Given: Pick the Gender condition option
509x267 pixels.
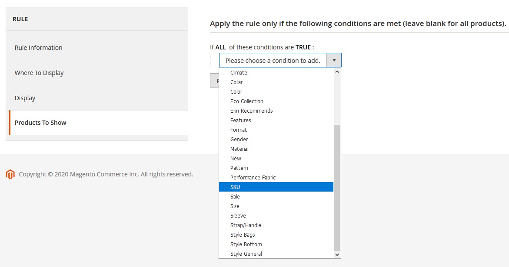Looking at the screenshot, I should tap(239, 140).
